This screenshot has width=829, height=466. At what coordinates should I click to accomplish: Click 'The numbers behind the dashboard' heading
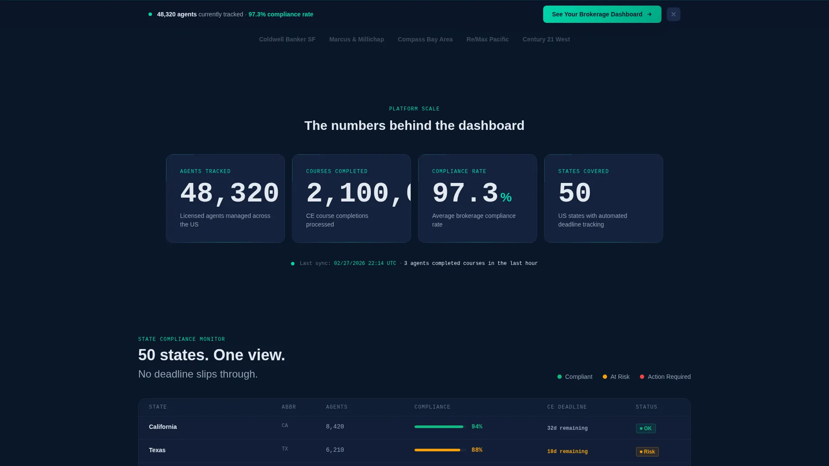(414, 126)
